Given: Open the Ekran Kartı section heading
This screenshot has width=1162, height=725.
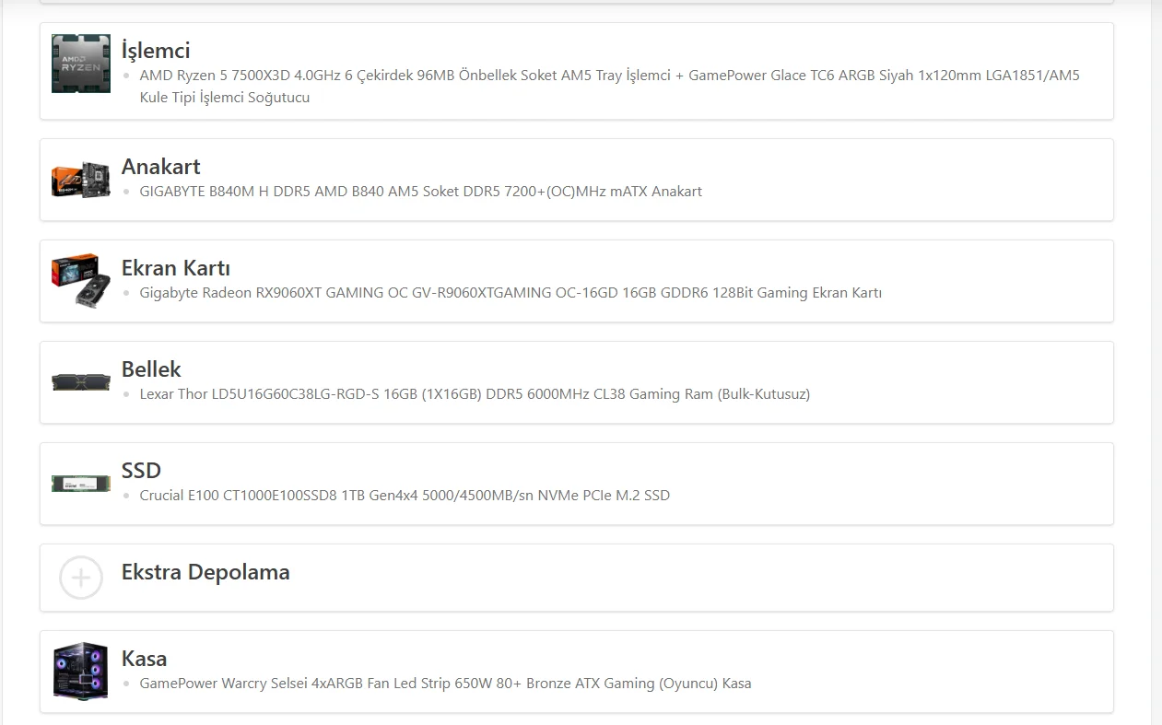Looking at the screenshot, I should click(x=176, y=268).
